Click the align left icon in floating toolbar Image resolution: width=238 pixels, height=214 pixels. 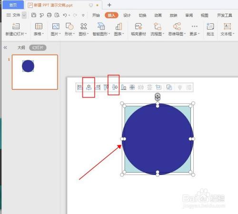pos(79,88)
